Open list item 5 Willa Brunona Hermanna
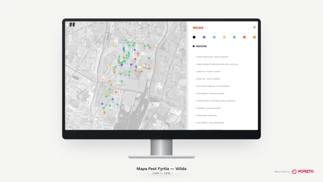The height and width of the screenshot is (182, 323). 213,86
